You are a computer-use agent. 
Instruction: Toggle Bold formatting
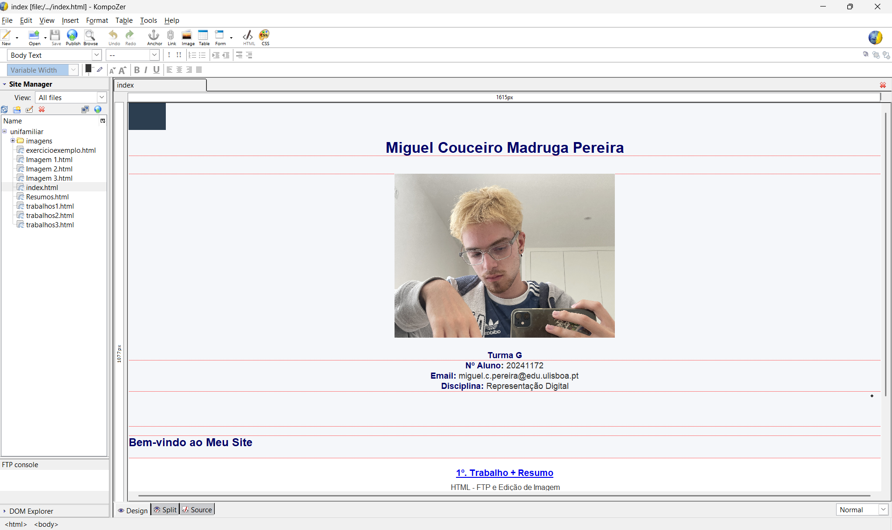tap(137, 70)
